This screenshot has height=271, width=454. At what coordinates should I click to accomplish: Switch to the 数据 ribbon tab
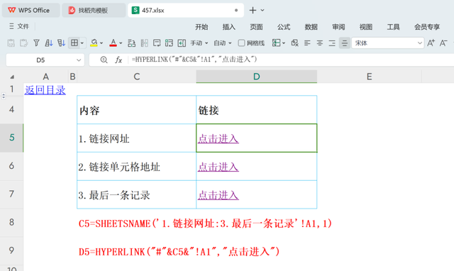(311, 27)
